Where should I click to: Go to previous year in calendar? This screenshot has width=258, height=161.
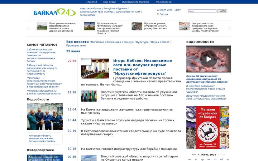pos(194,155)
